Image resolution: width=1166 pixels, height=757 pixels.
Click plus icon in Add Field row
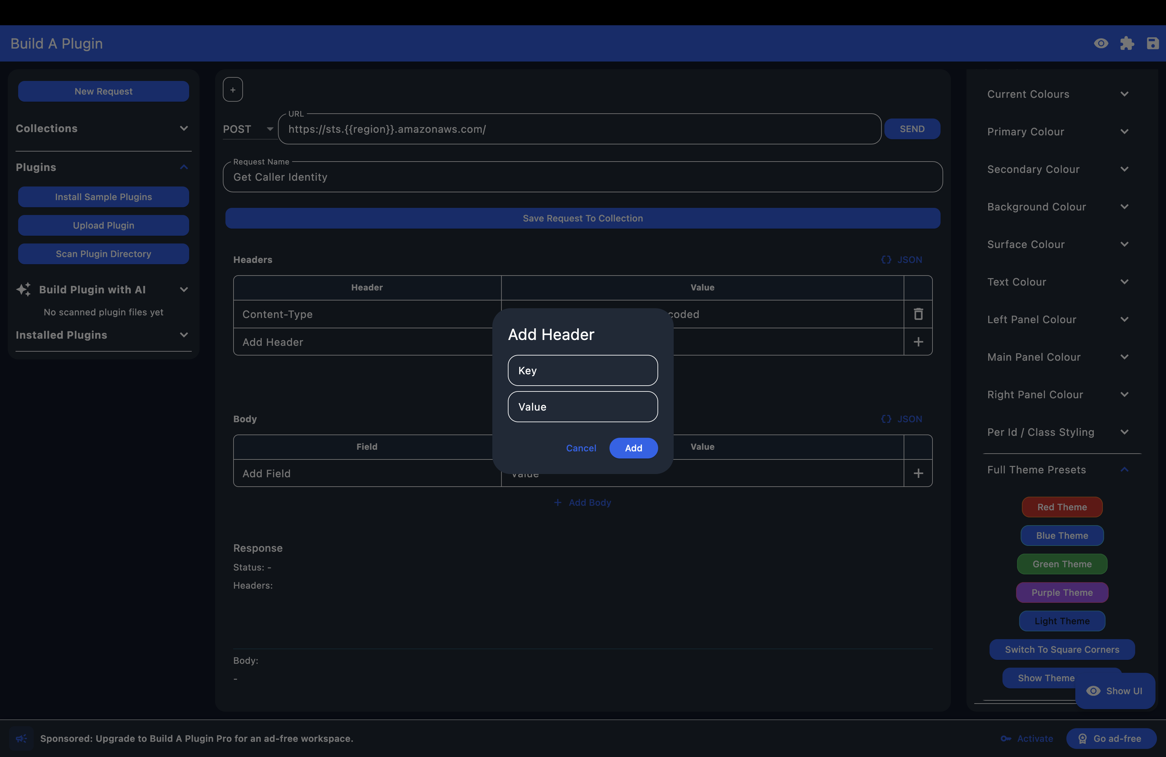tap(918, 473)
